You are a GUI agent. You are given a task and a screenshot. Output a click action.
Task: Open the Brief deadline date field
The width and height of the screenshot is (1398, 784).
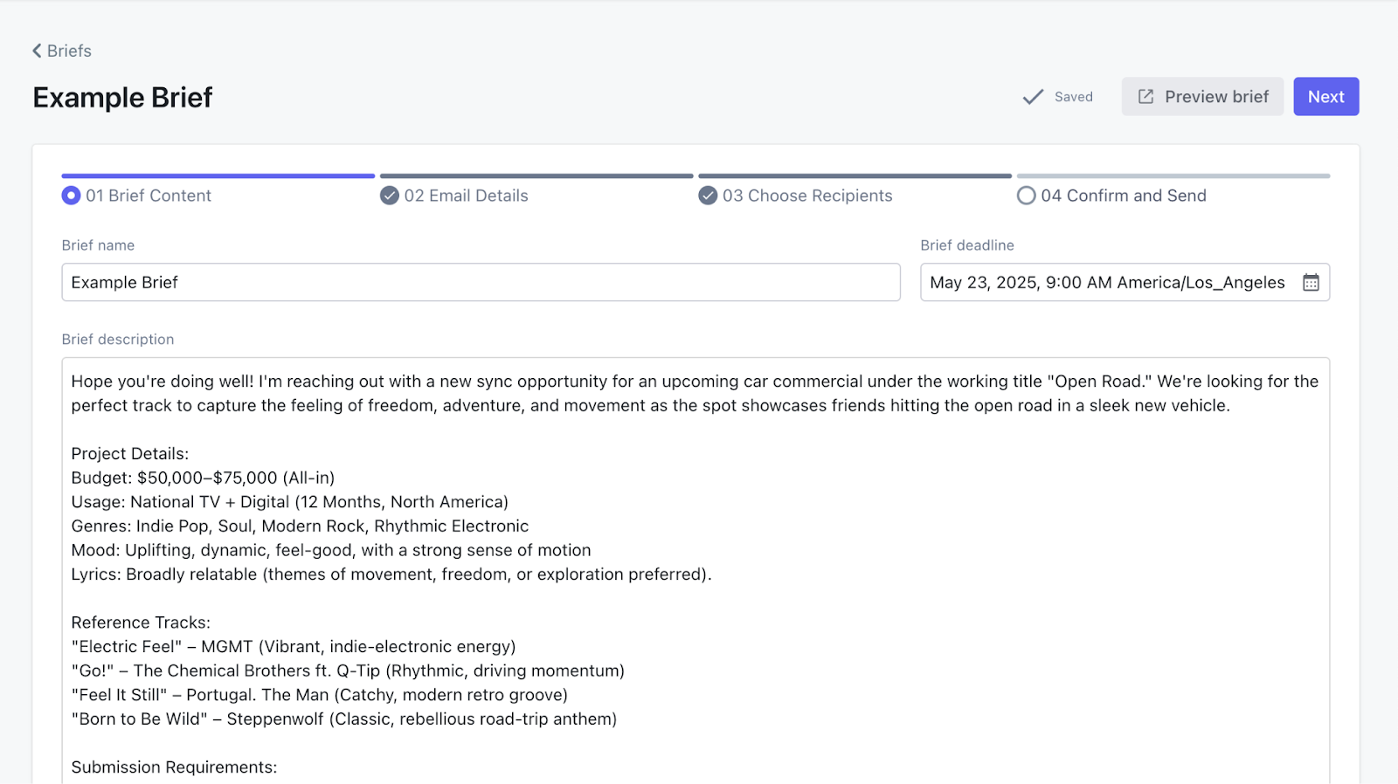pyautogui.click(x=1107, y=282)
